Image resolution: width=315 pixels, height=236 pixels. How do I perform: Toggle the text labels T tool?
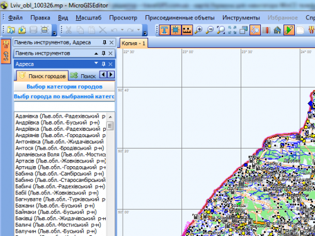[x=164, y=30]
